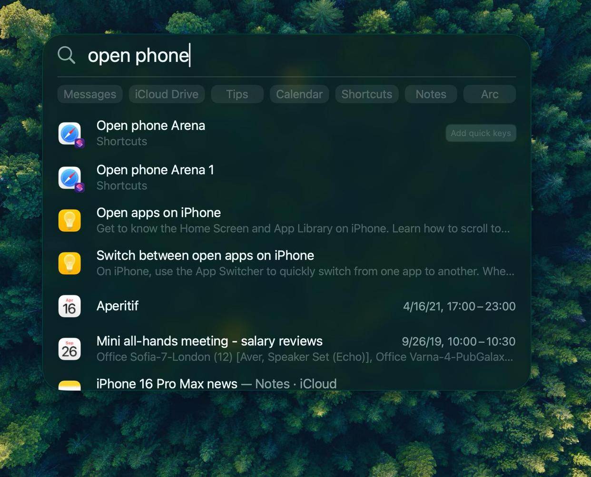The width and height of the screenshot is (591, 477).
Task: Click the Sep 26 calendar icon
Action: pos(69,349)
